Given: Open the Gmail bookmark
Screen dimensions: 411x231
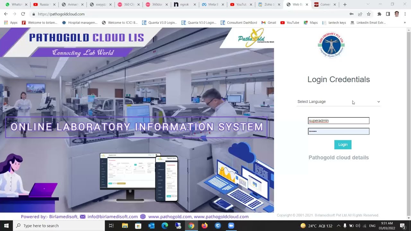Looking at the screenshot, I should [x=268, y=23].
